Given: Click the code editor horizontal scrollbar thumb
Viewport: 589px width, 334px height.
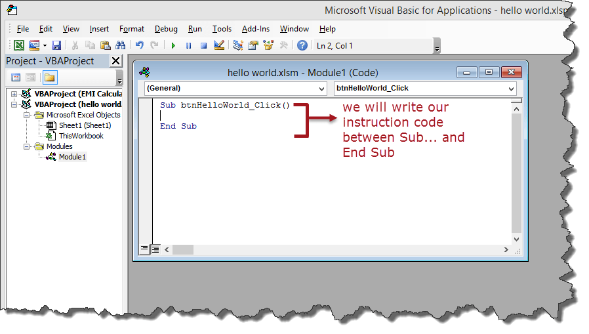Looking at the screenshot, I should 183,249.
